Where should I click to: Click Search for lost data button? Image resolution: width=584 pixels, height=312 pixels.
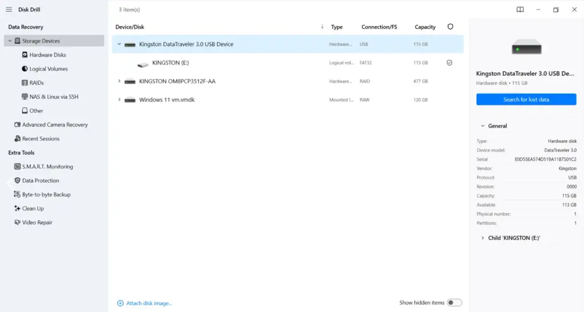tap(526, 99)
